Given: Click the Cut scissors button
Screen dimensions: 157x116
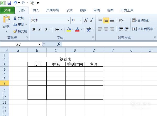Looking at the screenshot, I should click(19, 18).
